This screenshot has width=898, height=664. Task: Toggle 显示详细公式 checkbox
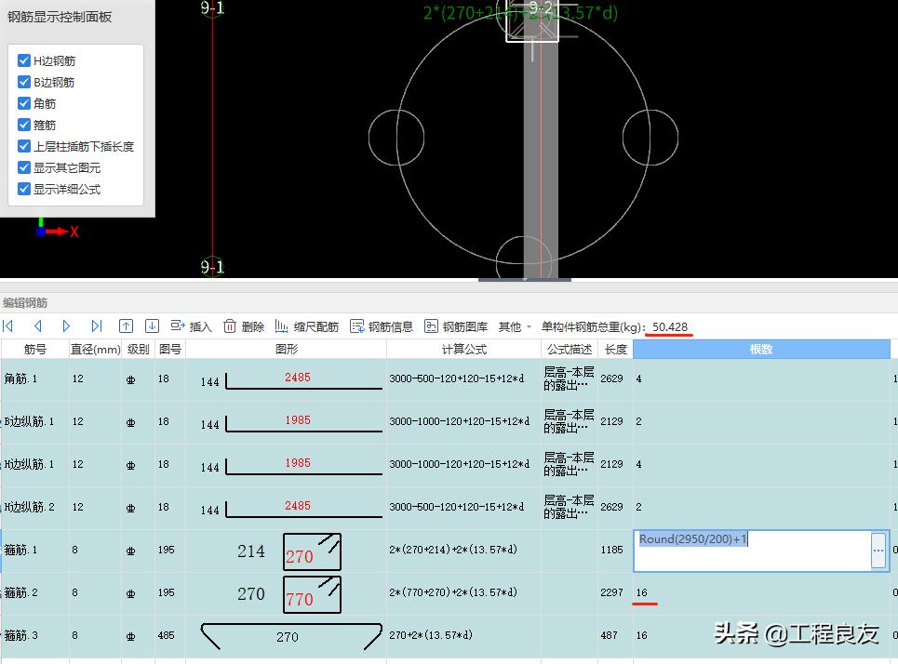24,189
